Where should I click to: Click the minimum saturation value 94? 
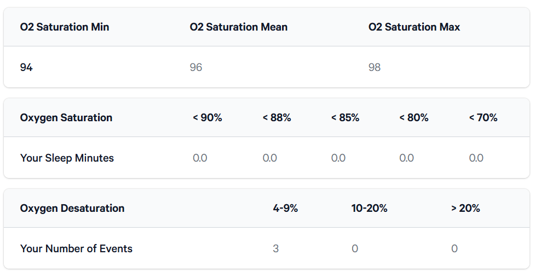[26, 67]
